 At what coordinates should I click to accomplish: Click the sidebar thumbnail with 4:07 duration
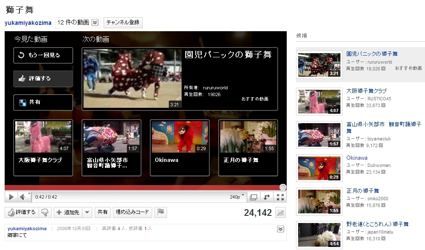pyautogui.click(x=319, y=102)
